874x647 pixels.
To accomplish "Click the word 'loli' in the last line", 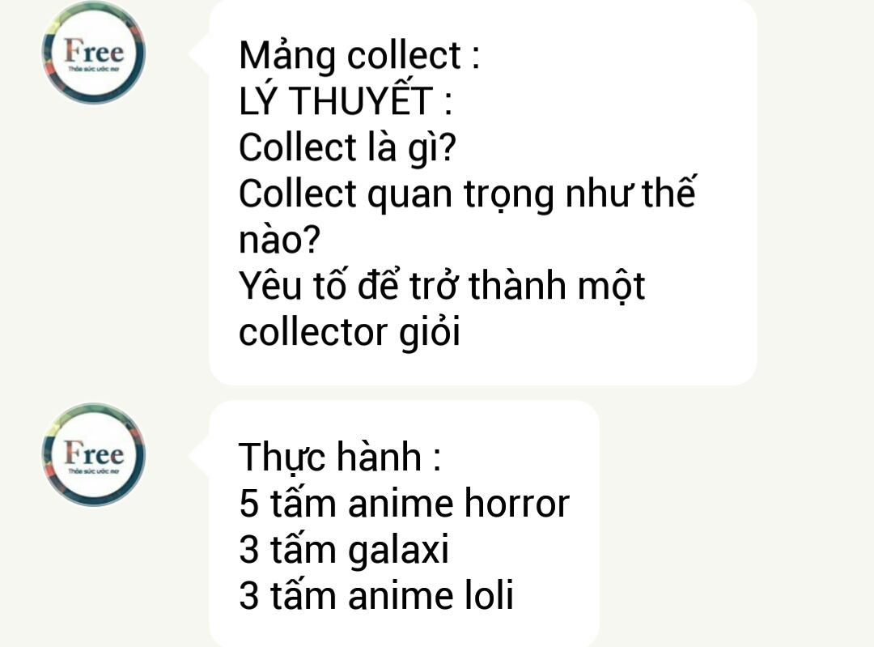I will point(488,596).
